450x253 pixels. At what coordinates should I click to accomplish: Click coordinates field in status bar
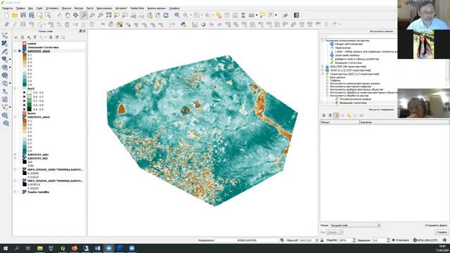pos(247,240)
